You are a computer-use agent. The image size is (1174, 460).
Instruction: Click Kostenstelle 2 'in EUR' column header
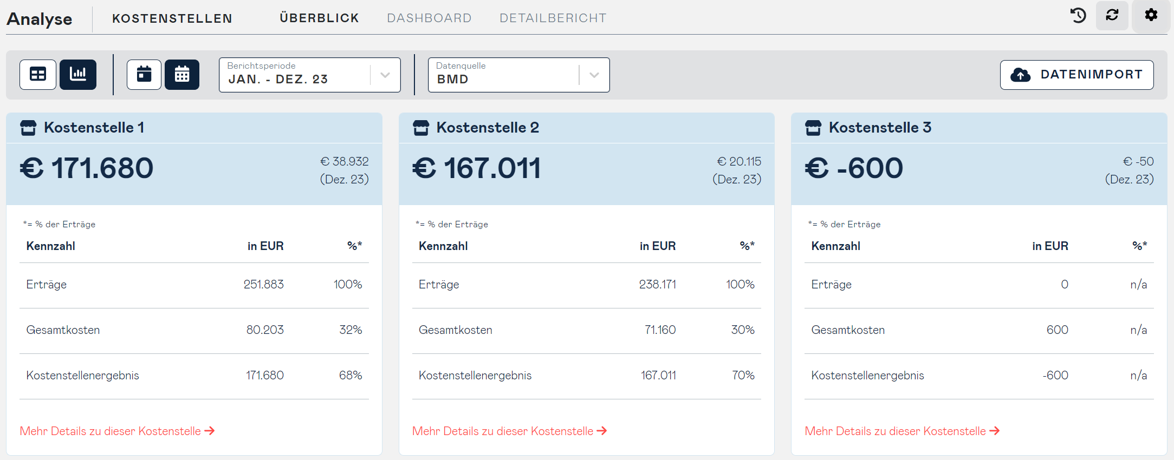click(x=658, y=246)
